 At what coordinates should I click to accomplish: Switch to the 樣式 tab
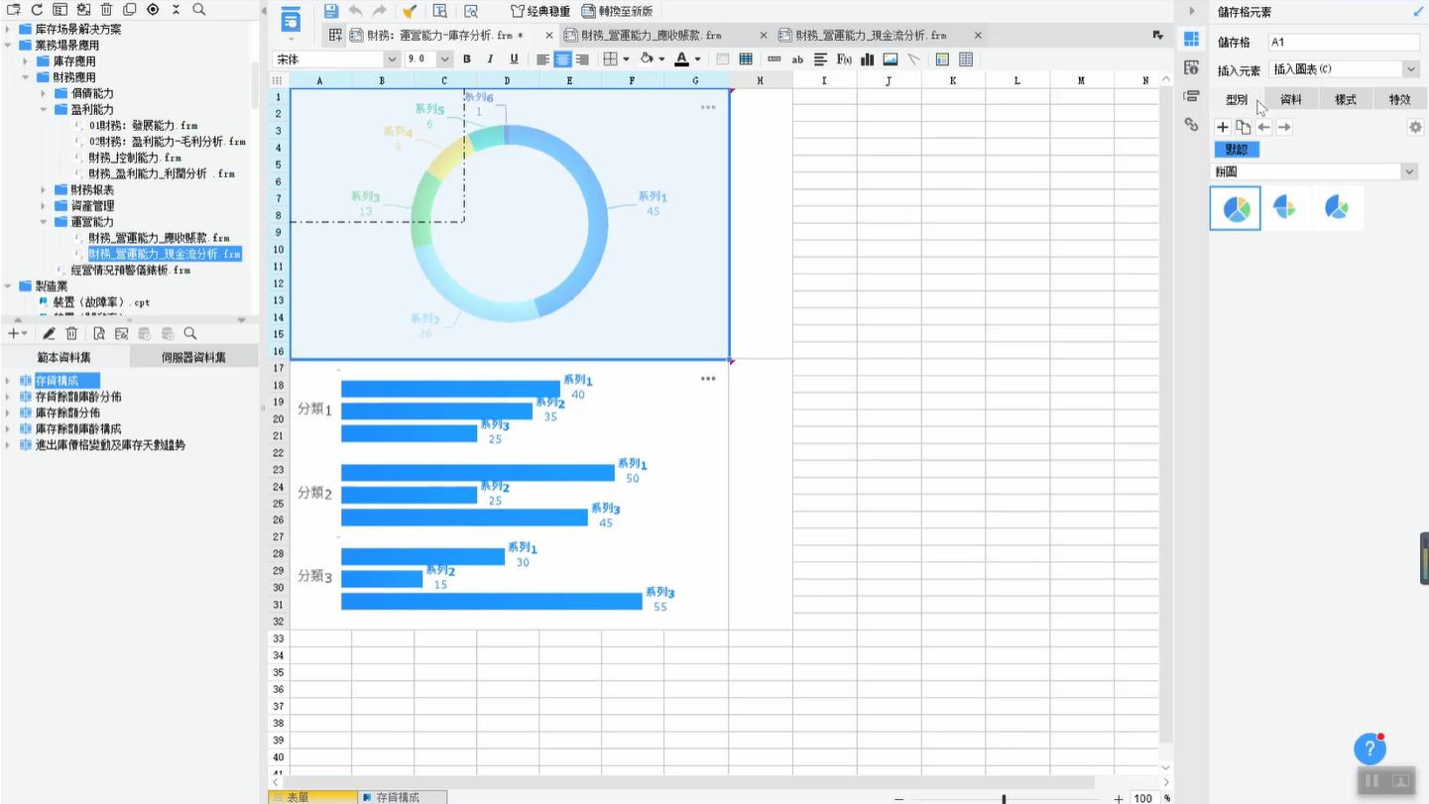[1346, 99]
